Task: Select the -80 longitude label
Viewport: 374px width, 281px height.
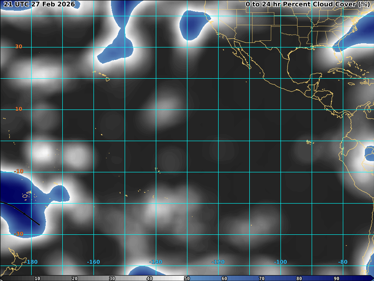Action: pyautogui.click(x=343, y=262)
